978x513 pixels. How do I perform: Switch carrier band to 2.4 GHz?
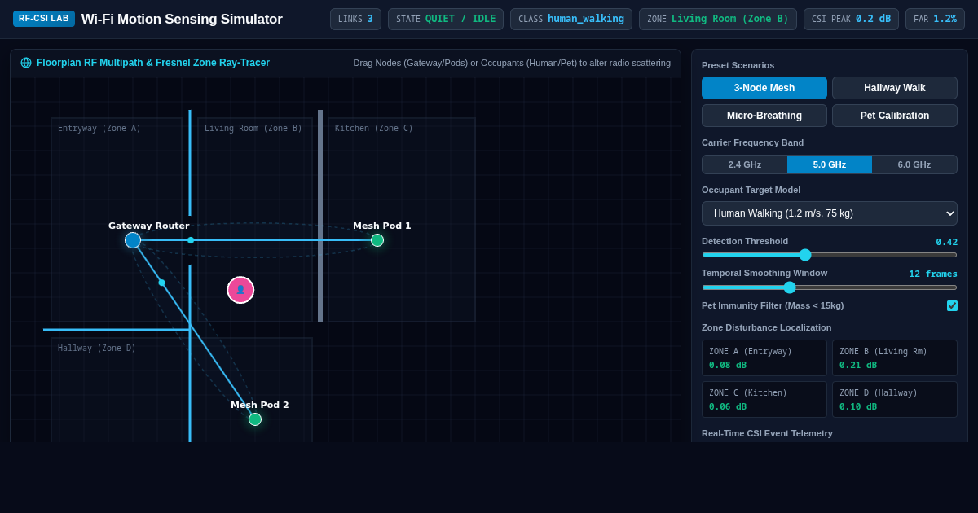(x=745, y=164)
